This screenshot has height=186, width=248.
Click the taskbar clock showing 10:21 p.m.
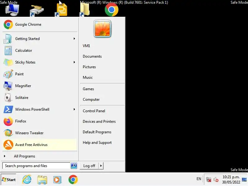pos(231,180)
